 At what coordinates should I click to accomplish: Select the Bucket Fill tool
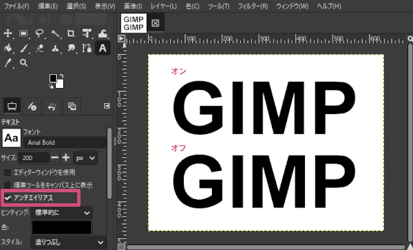pyautogui.click(x=8, y=48)
